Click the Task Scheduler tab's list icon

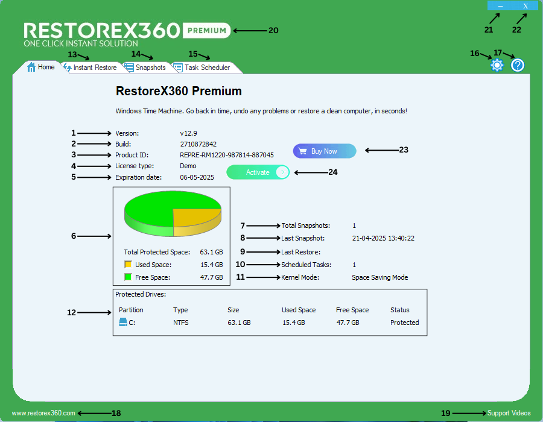[x=178, y=68]
